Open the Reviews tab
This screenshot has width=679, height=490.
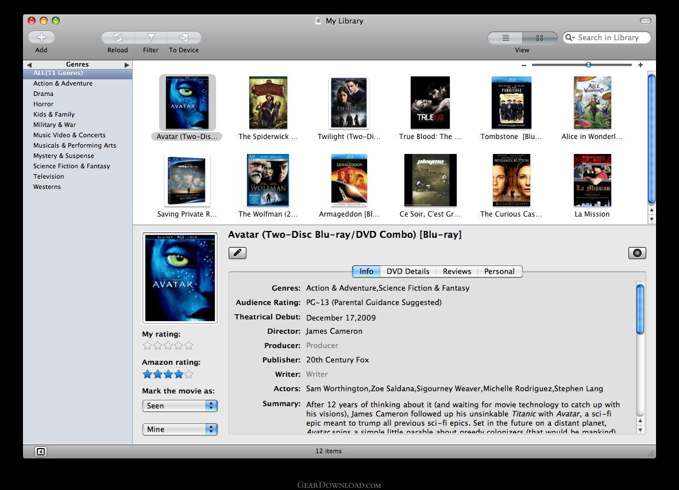[457, 271]
